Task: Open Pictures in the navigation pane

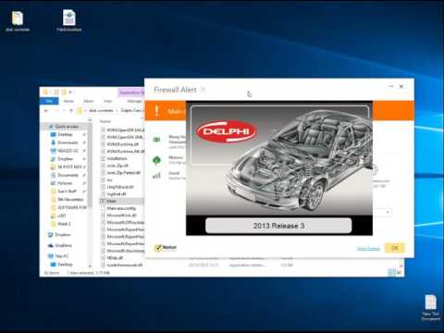Action: 65,183
